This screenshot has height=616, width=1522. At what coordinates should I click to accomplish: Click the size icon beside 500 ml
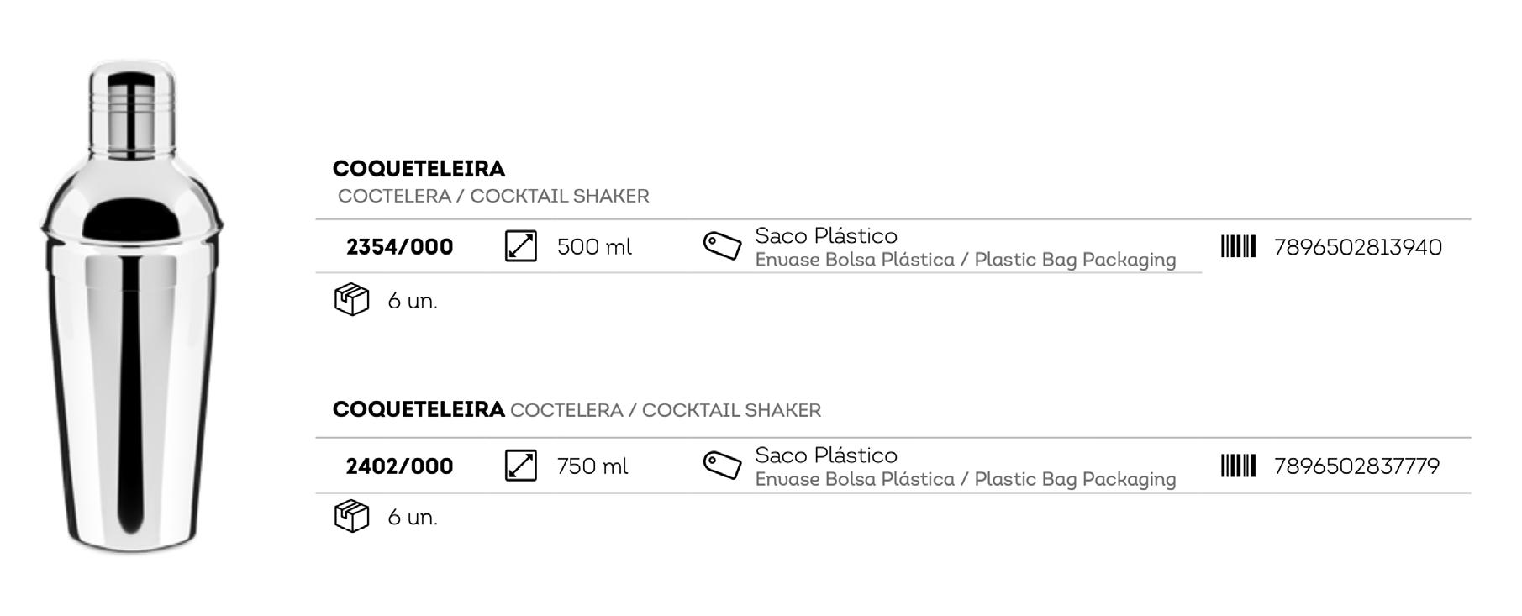pos(520,246)
